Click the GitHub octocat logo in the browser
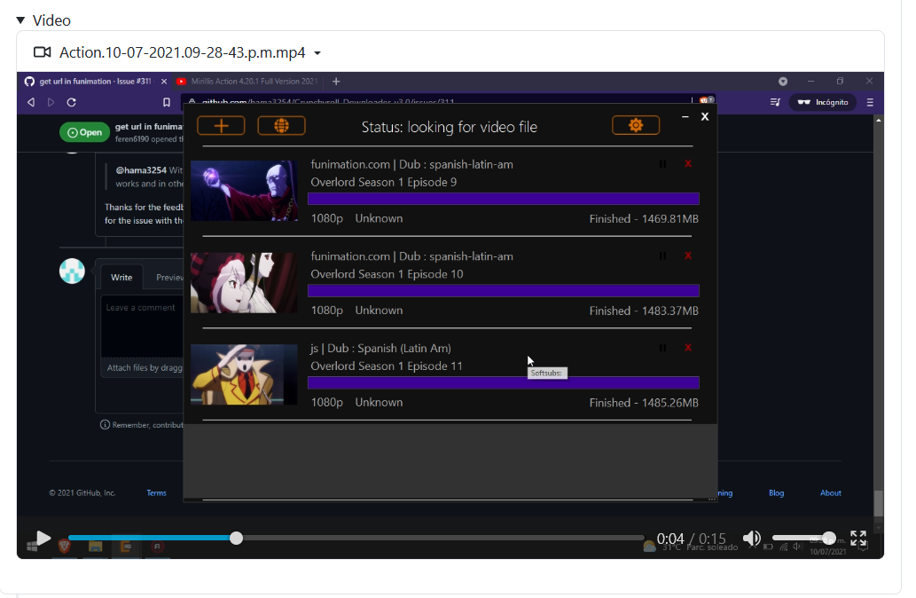Image resolution: width=916 pixels, height=598 pixels. (x=27, y=81)
